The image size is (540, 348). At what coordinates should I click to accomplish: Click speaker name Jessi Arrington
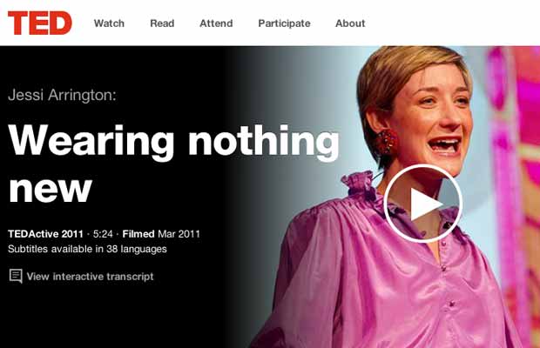point(62,95)
